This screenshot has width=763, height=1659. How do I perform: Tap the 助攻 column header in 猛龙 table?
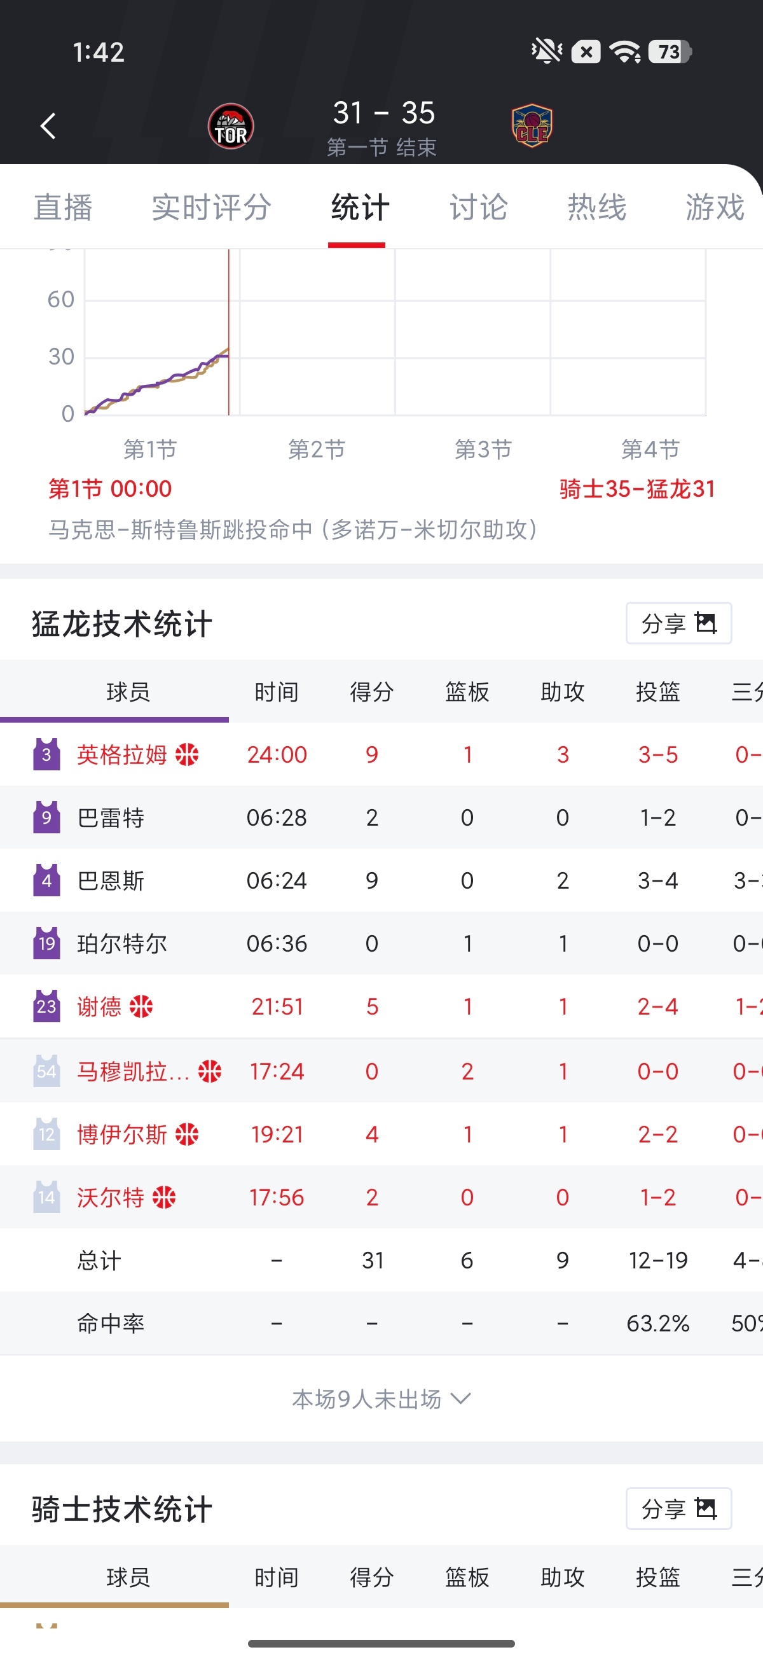(563, 691)
